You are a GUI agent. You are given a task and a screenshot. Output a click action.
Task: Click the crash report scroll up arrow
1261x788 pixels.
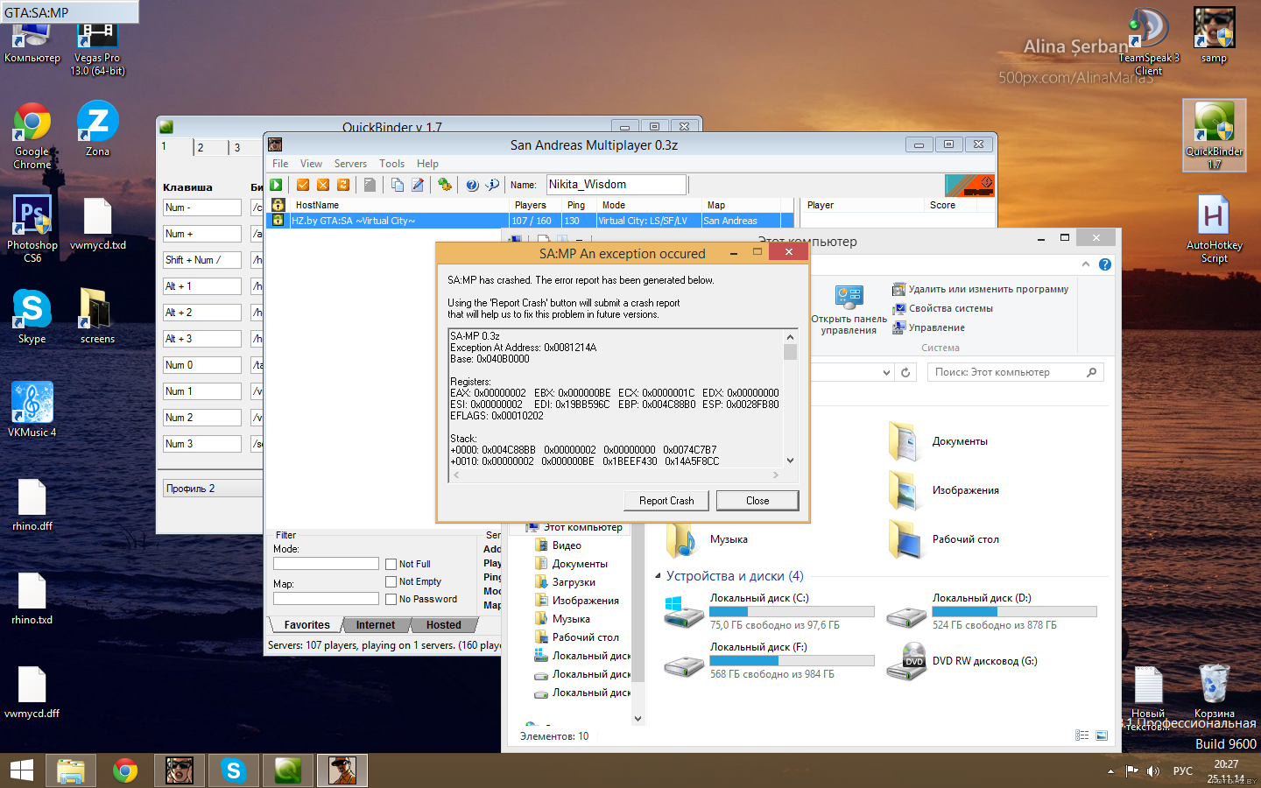tap(791, 337)
